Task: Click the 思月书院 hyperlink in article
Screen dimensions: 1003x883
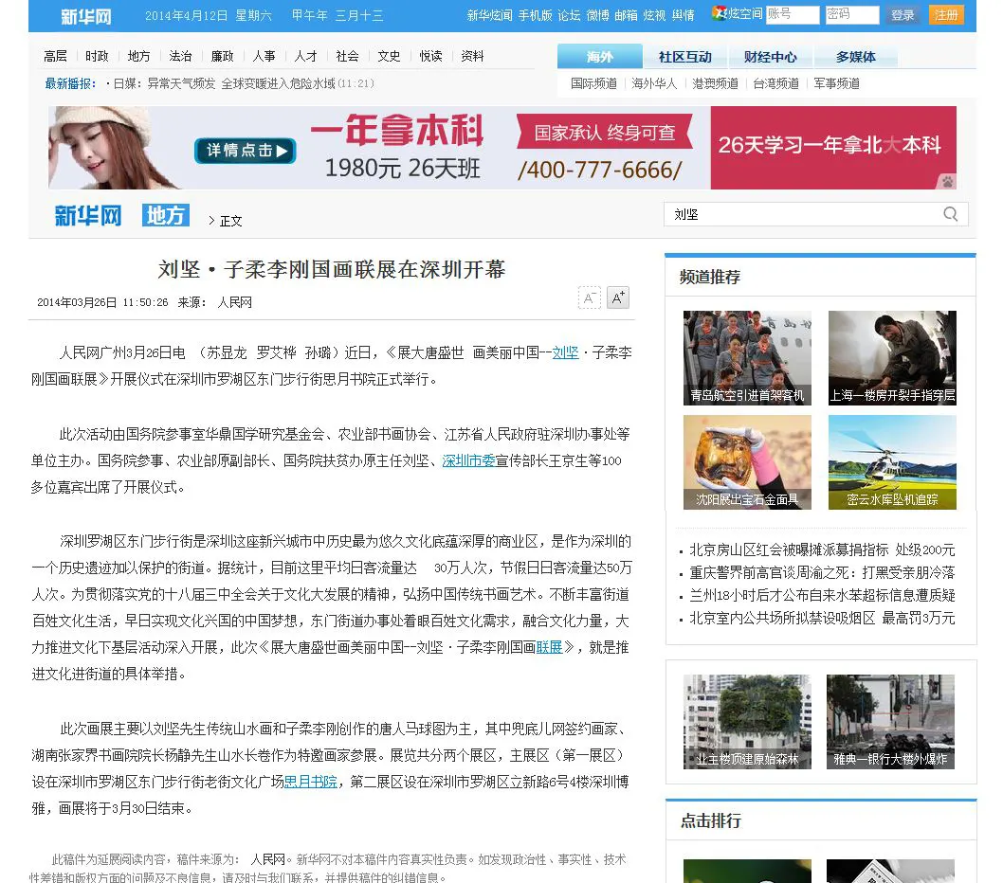Action: (x=310, y=782)
